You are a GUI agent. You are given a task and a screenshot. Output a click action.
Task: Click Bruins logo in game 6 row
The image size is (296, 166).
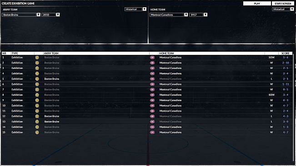[x=37, y=84]
